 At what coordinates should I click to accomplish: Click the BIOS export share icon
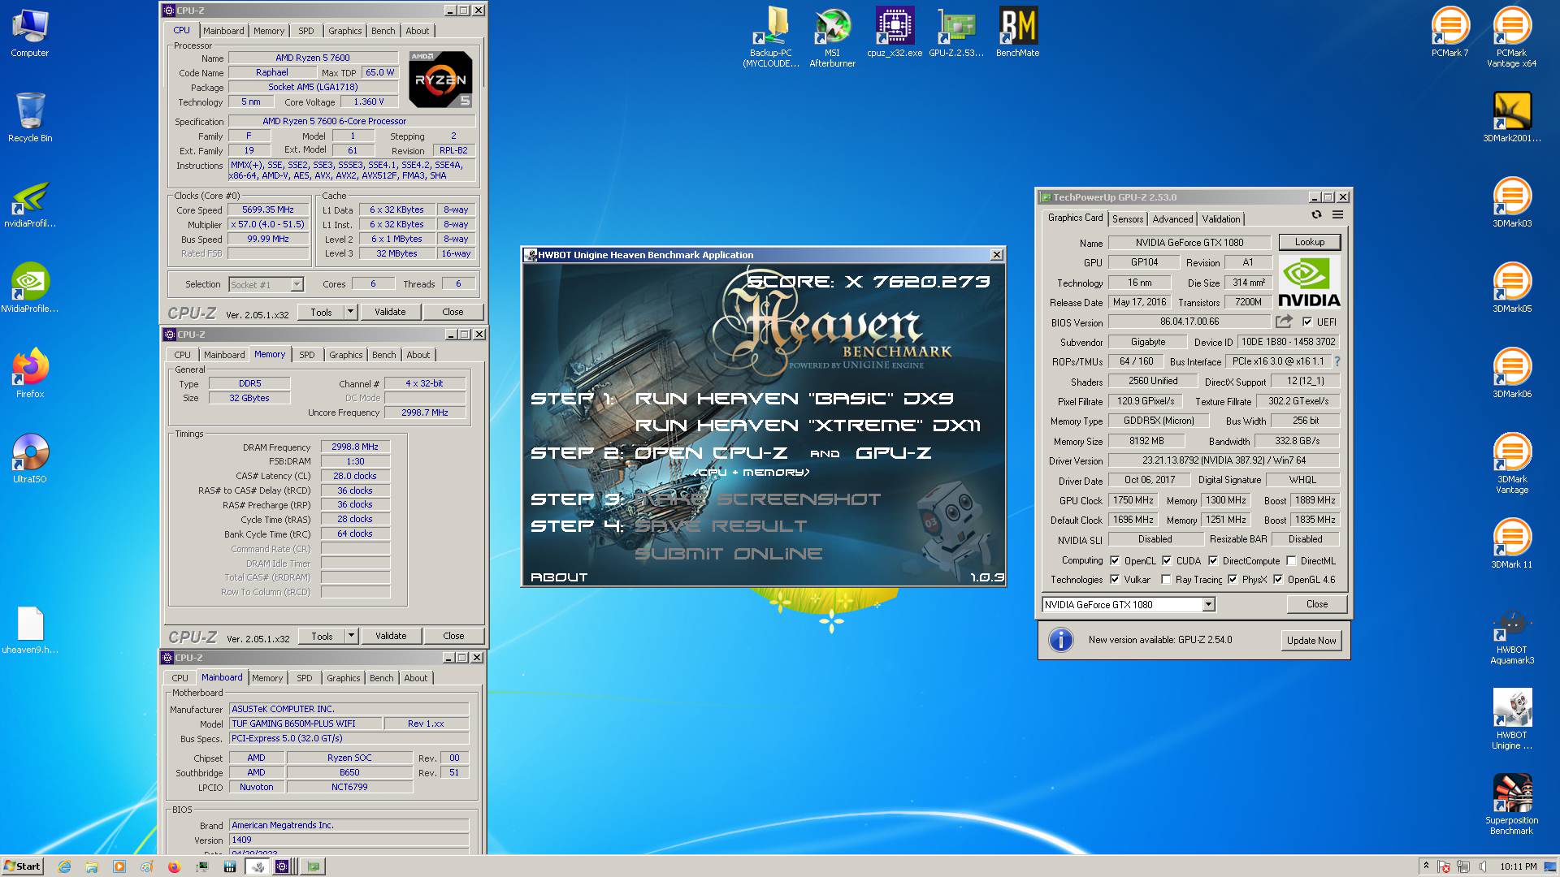click(1284, 322)
